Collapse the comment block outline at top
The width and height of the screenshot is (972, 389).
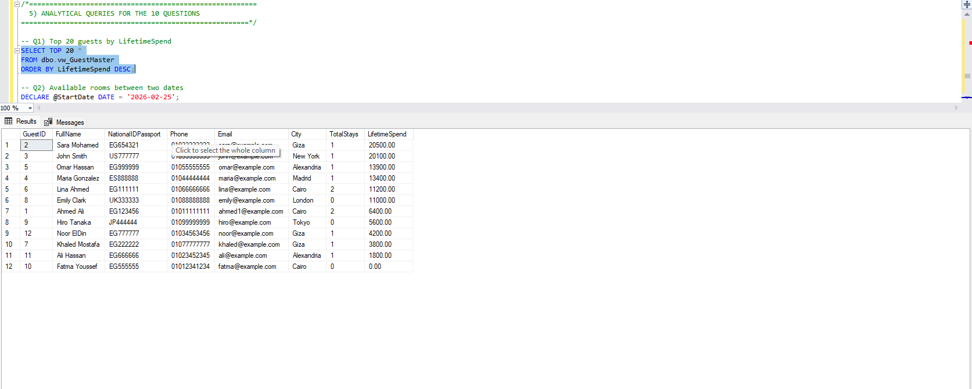pyautogui.click(x=17, y=3)
